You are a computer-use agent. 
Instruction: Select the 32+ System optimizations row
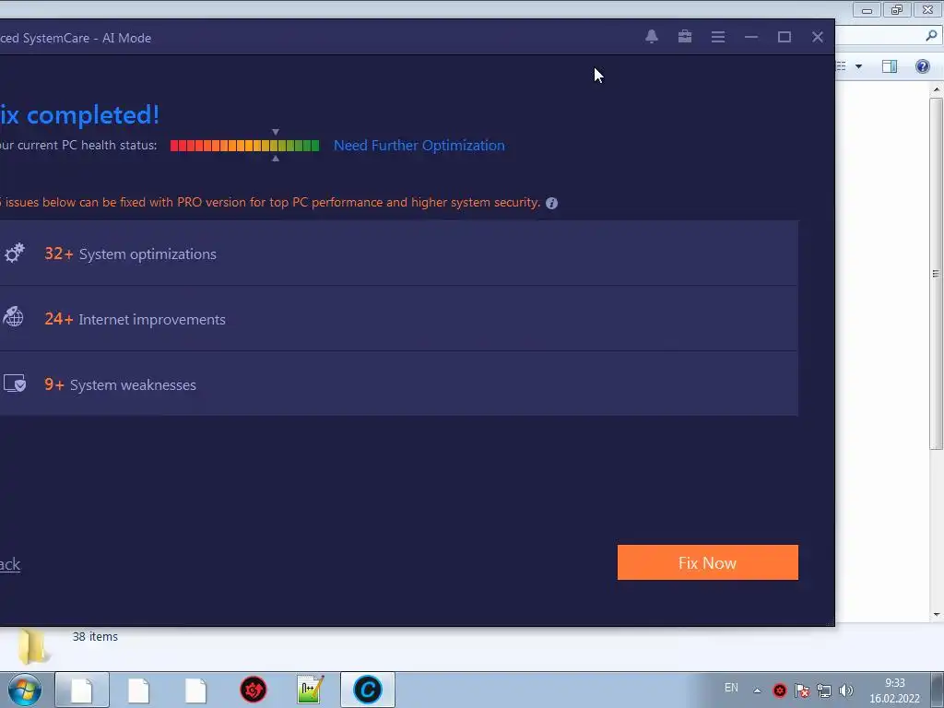click(x=398, y=253)
